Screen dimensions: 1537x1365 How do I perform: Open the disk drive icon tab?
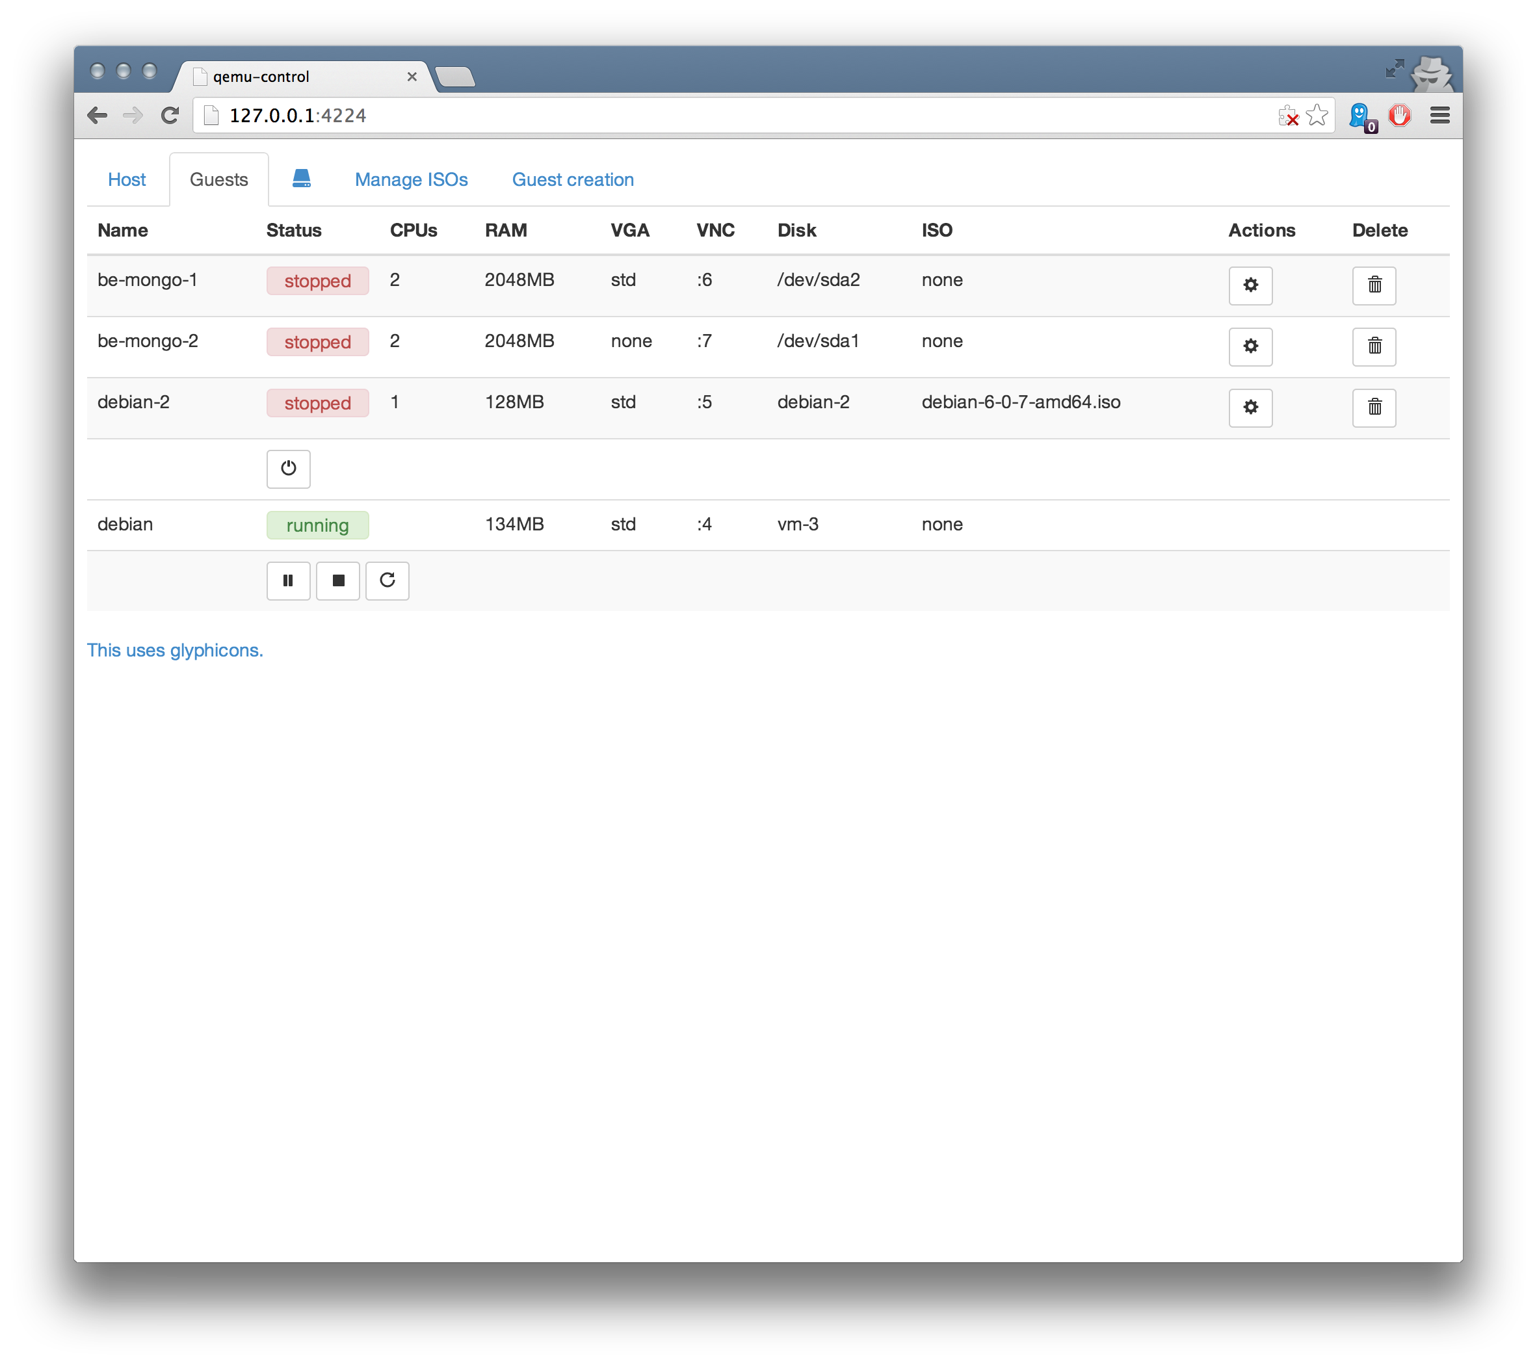pos(302,179)
